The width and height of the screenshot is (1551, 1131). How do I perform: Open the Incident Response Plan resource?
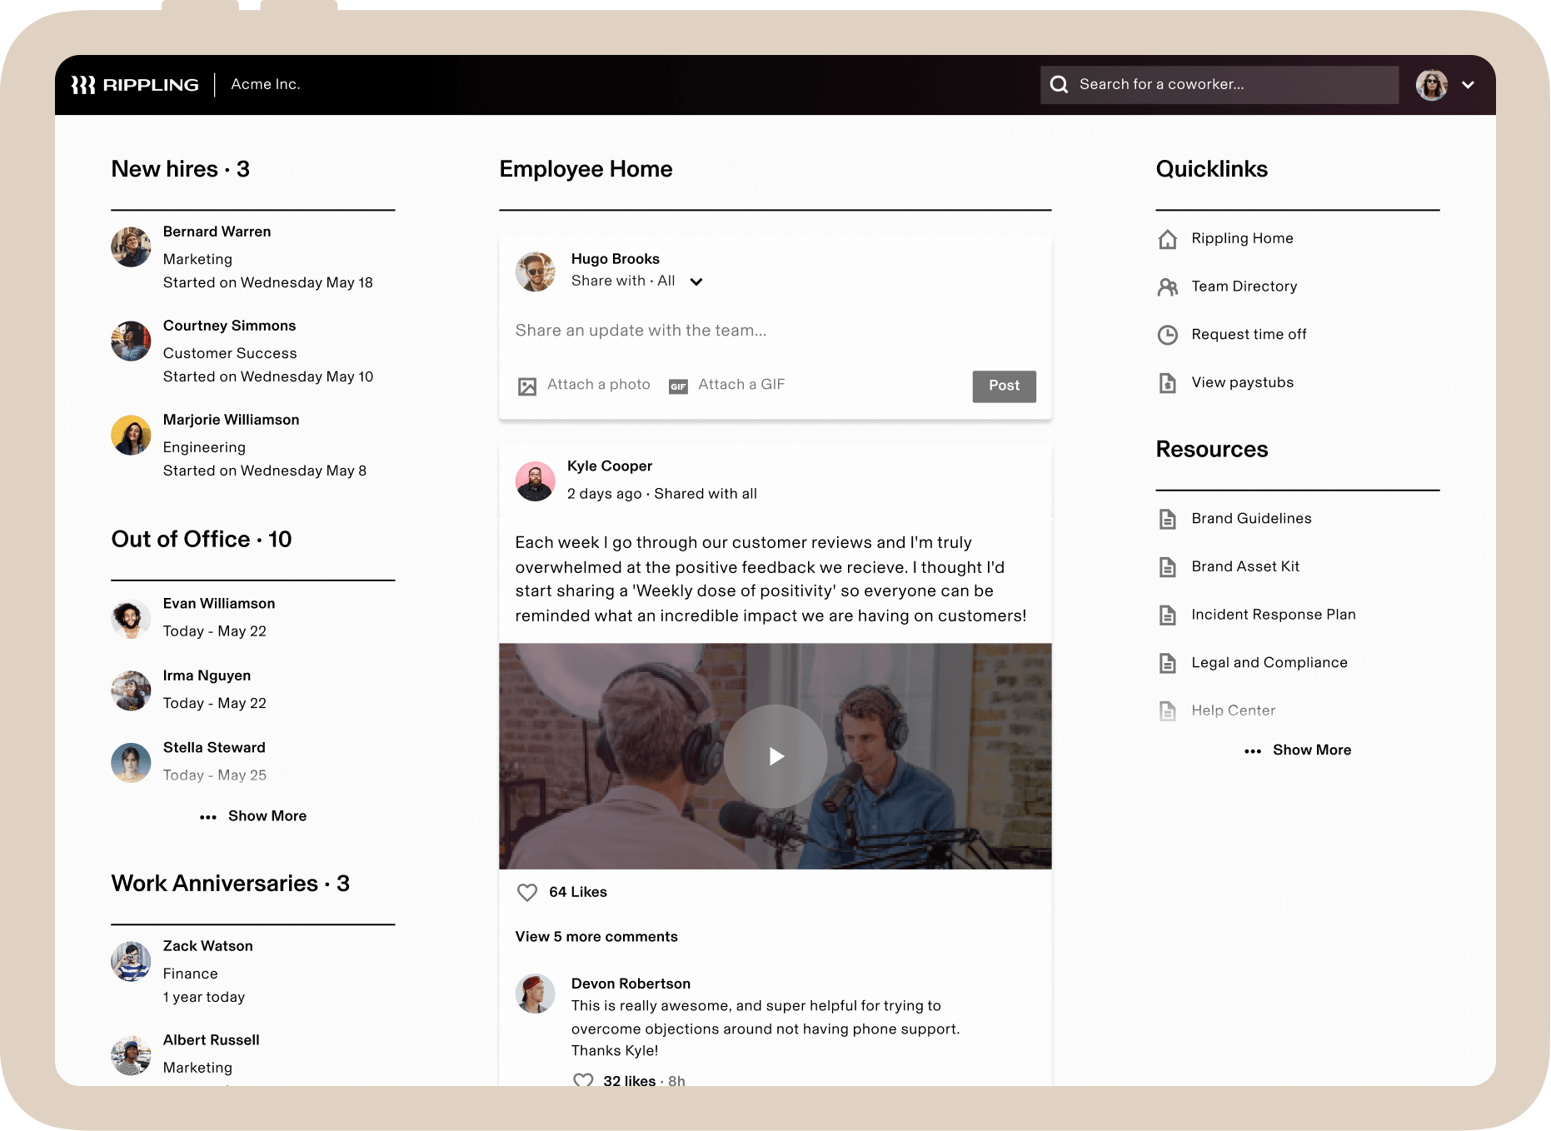pos(1273,615)
